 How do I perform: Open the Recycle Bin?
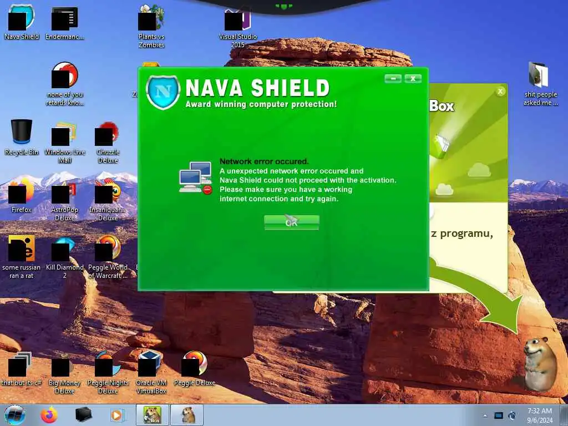(x=22, y=138)
